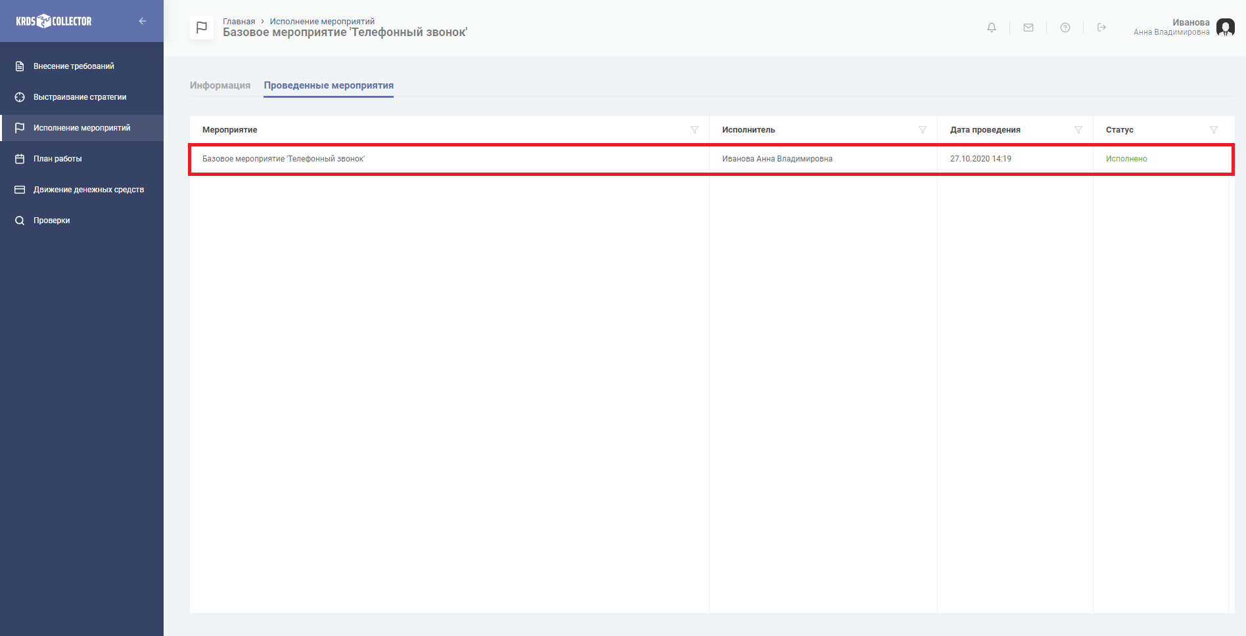Screen dimensions: 1246x636
Task: Open filter for Статус column
Action: click(x=1213, y=130)
